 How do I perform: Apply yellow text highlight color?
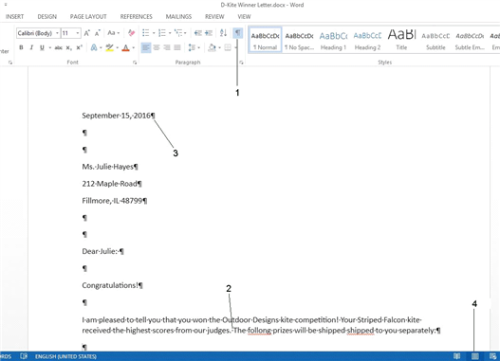pyautogui.click(x=110, y=47)
